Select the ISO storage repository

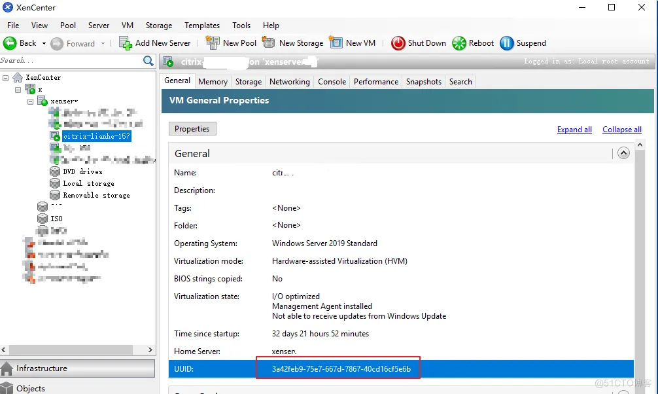pos(57,219)
